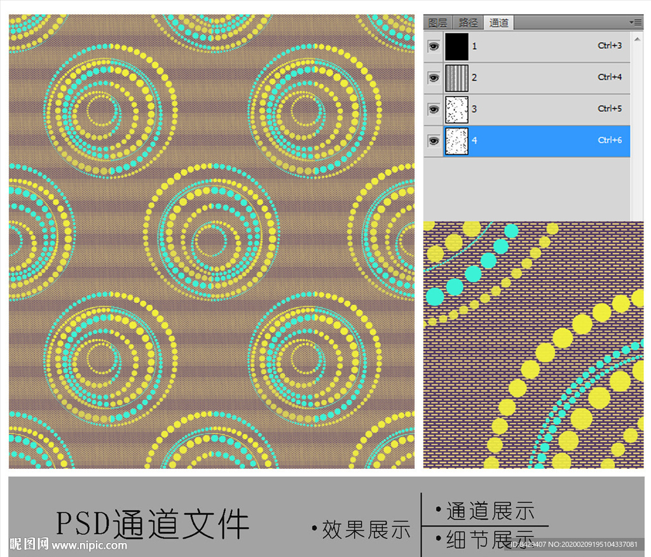Screen dimensions: 651x557
Task: Toggle visibility of channel 2
Action: pyautogui.click(x=434, y=77)
